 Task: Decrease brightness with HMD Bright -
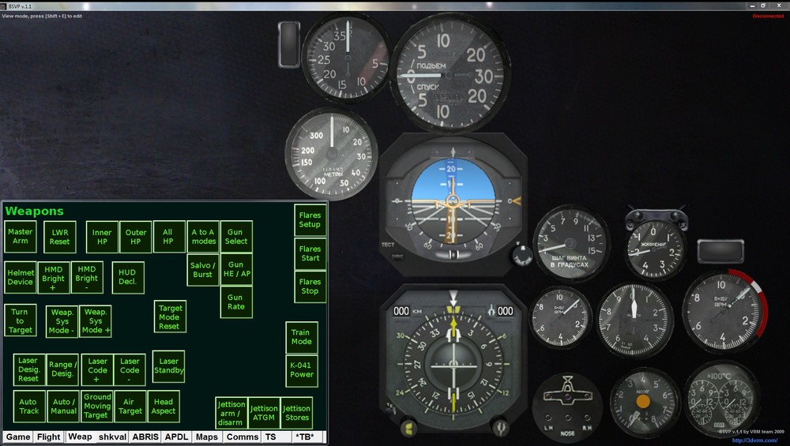87,277
